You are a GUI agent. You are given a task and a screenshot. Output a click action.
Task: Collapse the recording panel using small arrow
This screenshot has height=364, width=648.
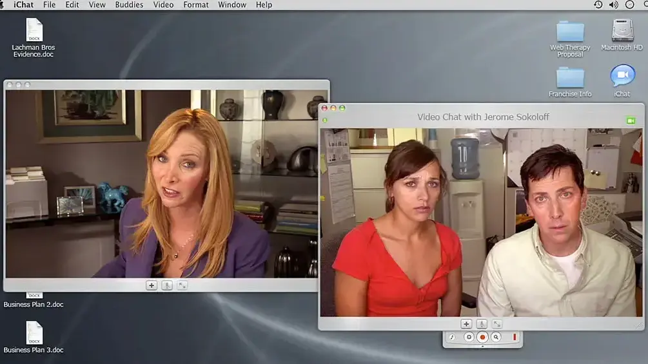(482, 346)
